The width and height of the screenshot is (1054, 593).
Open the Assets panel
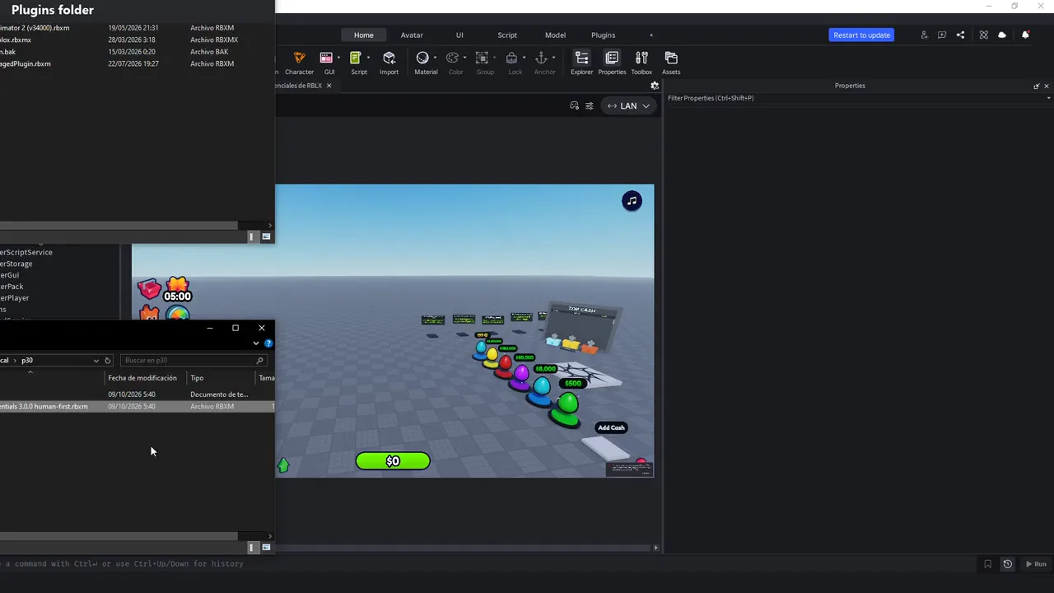(671, 63)
